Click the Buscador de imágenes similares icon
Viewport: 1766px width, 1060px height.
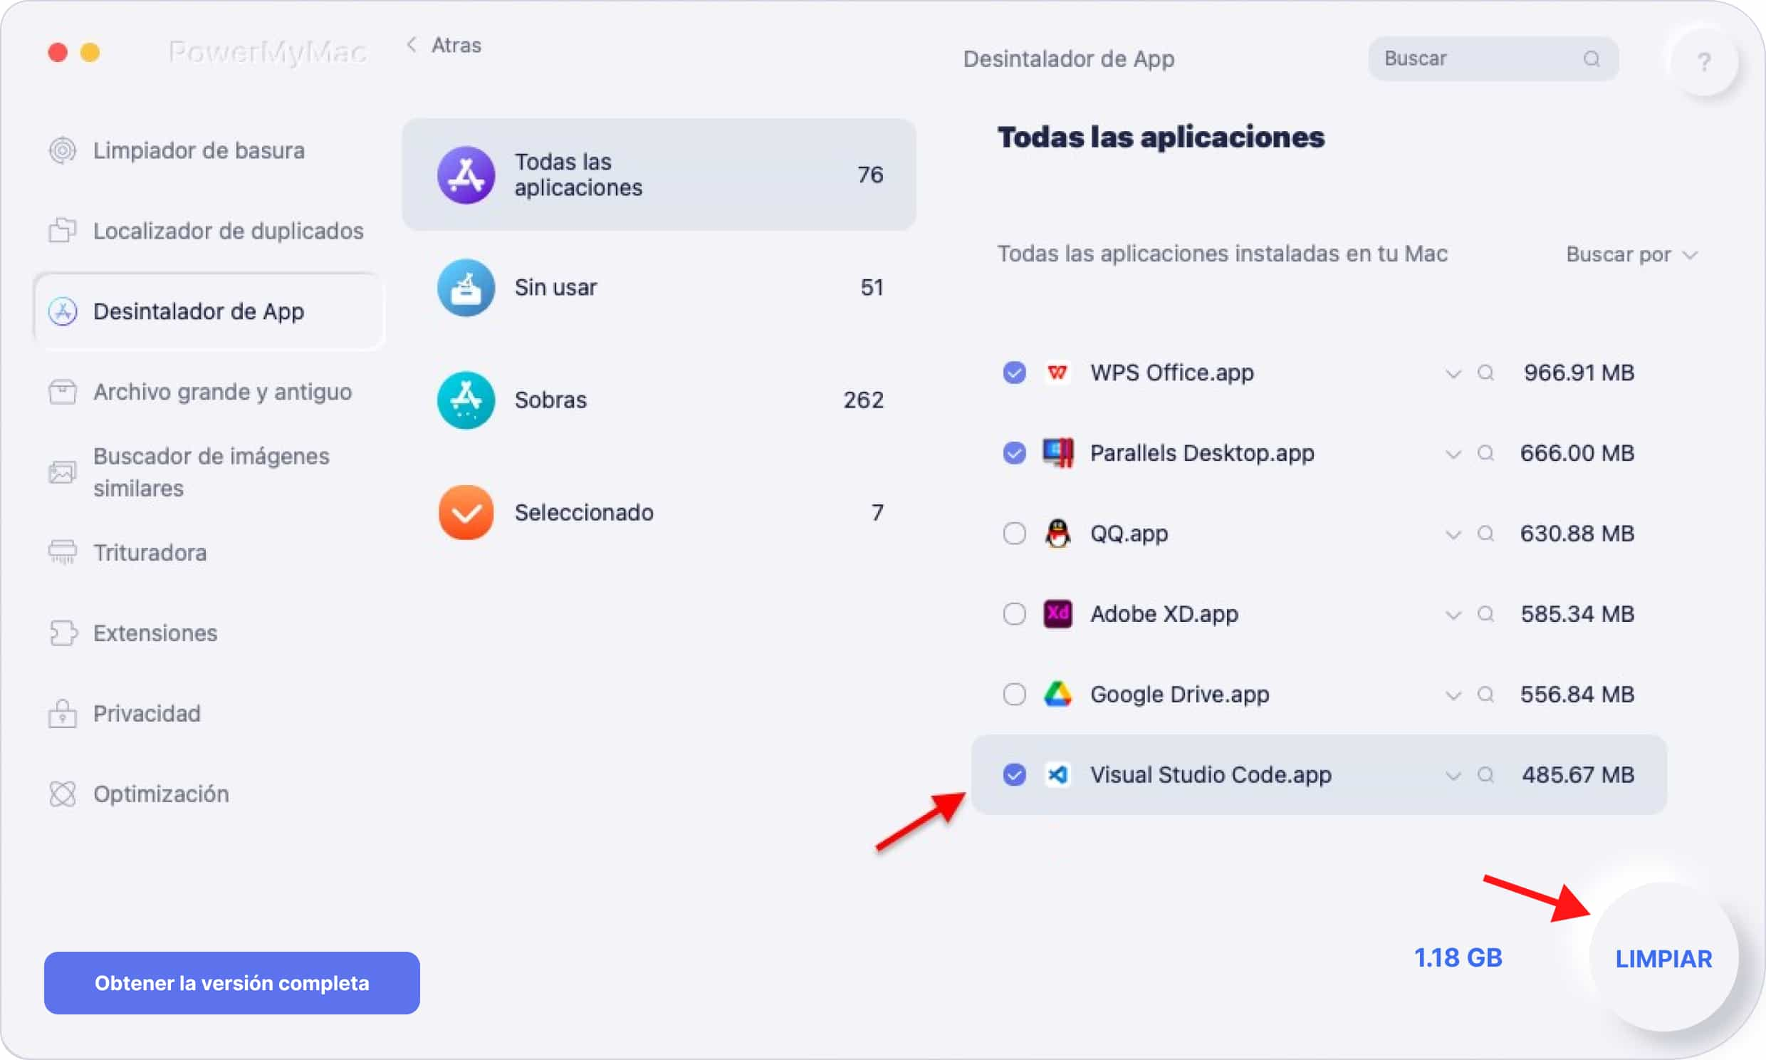coord(62,472)
